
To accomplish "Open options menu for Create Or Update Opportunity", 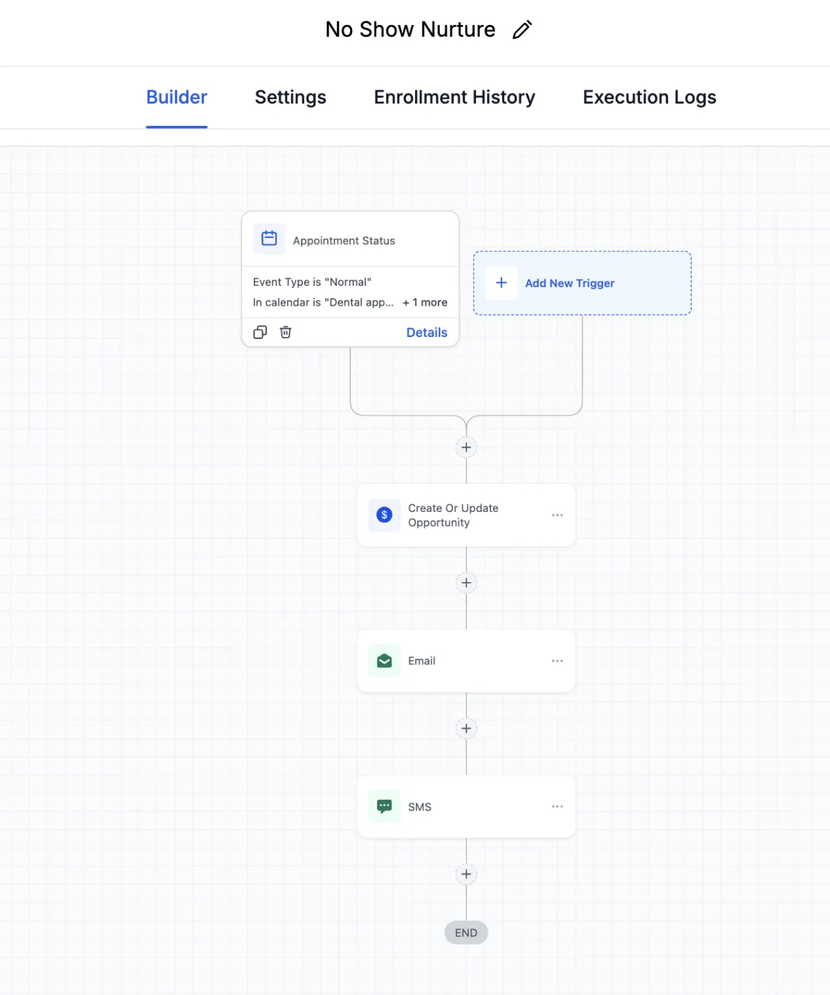I will pos(557,515).
